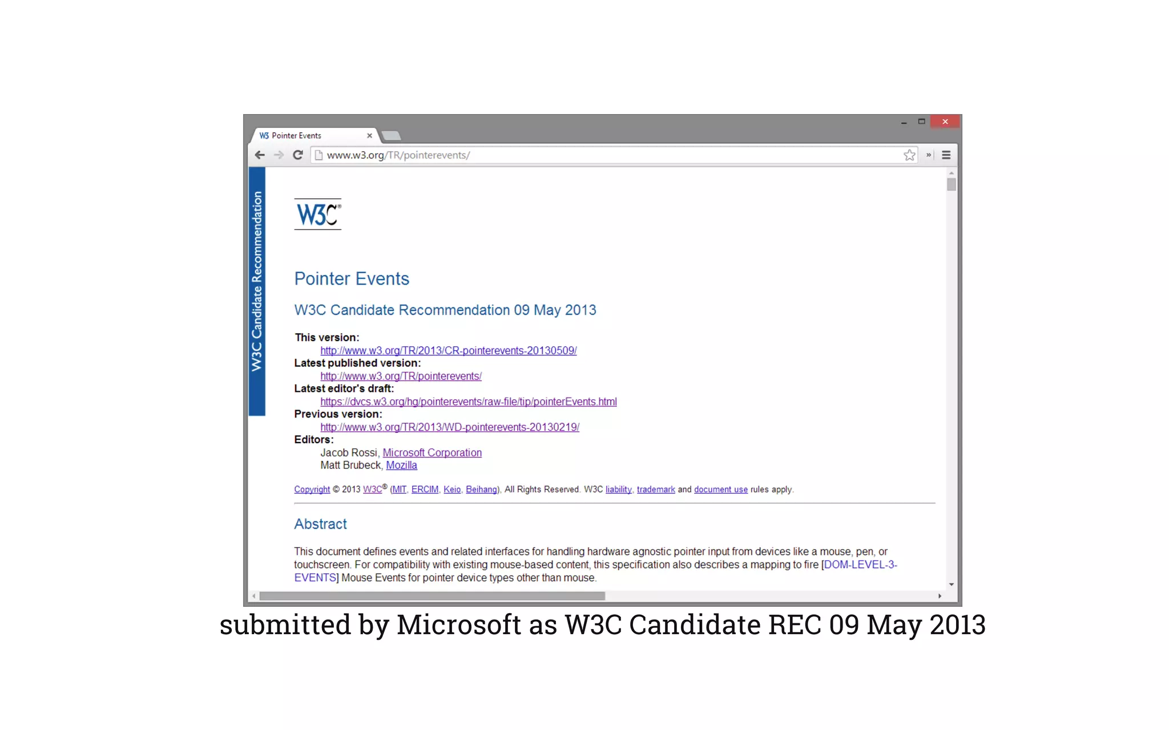Click the W3C logo

[318, 214]
